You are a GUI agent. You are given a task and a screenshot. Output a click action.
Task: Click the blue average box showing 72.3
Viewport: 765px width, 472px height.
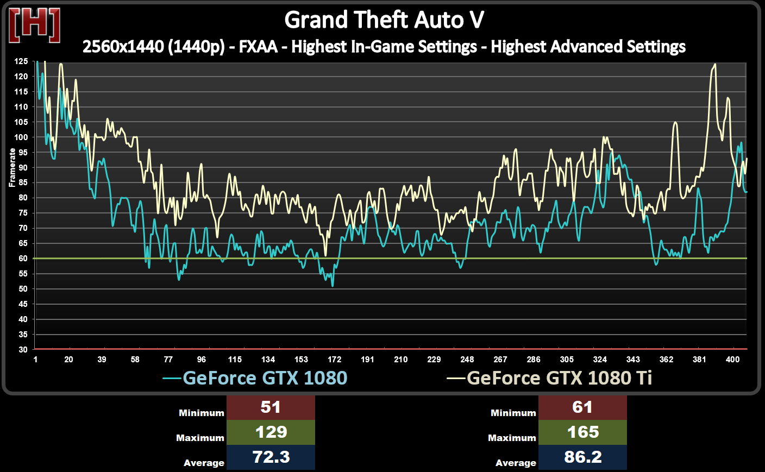pyautogui.click(x=271, y=457)
